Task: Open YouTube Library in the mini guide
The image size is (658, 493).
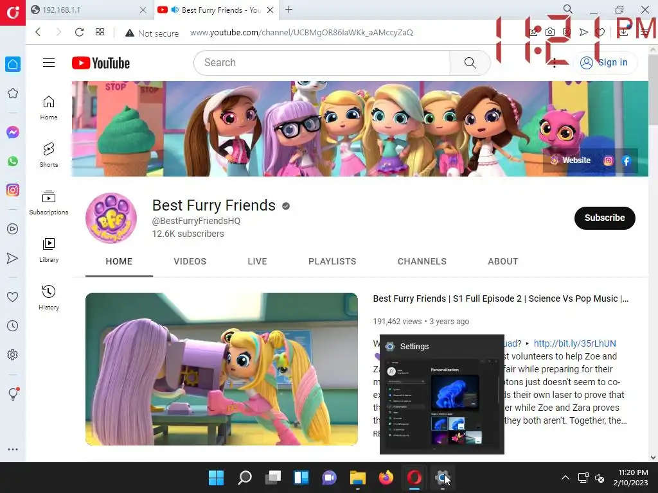Action: tap(49, 250)
